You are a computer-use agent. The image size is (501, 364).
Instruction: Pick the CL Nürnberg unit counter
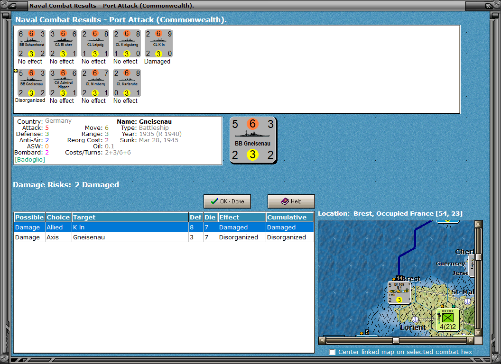pos(95,83)
